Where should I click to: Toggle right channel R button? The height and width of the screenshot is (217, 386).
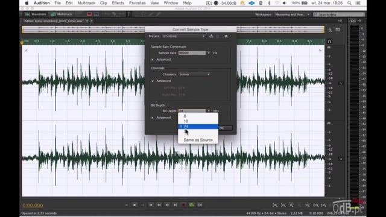(x=341, y=159)
